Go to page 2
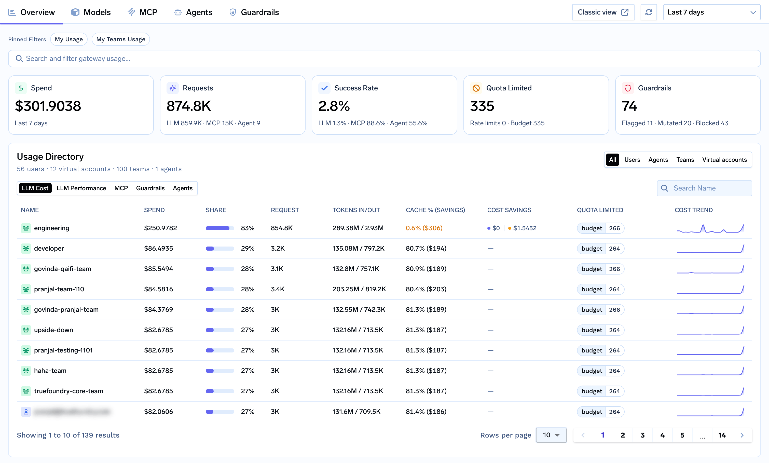This screenshot has height=463, width=769. click(x=622, y=435)
